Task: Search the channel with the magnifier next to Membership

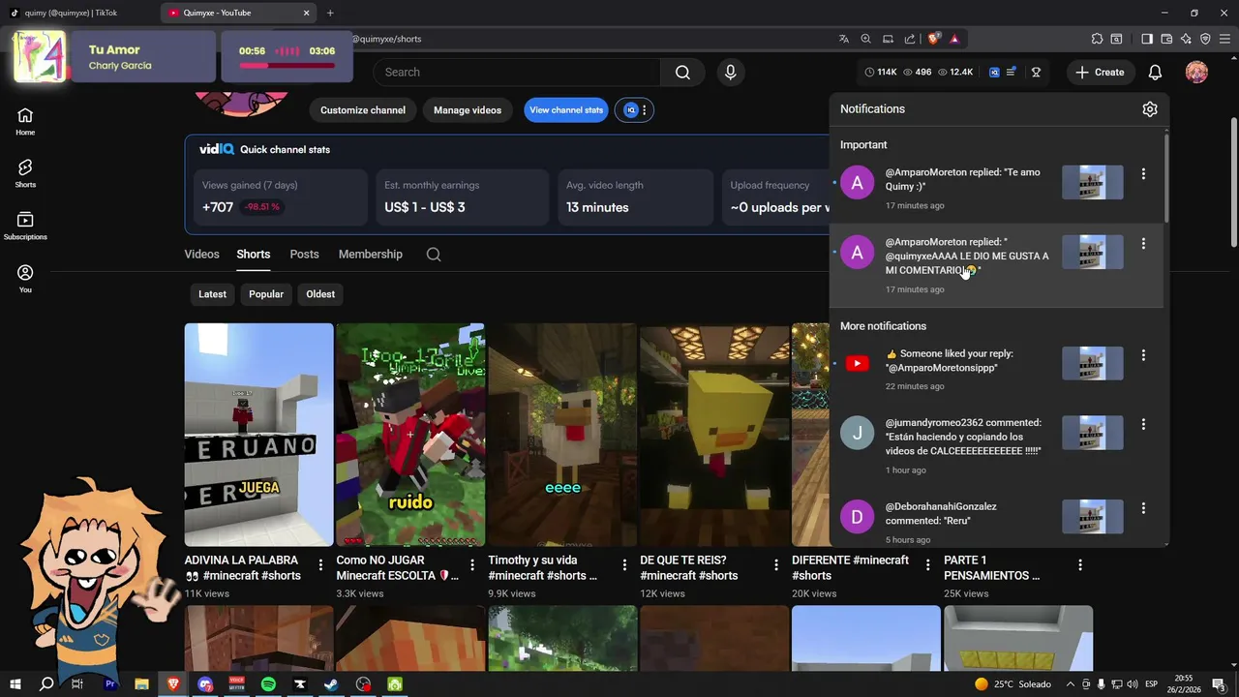Action: tap(434, 255)
